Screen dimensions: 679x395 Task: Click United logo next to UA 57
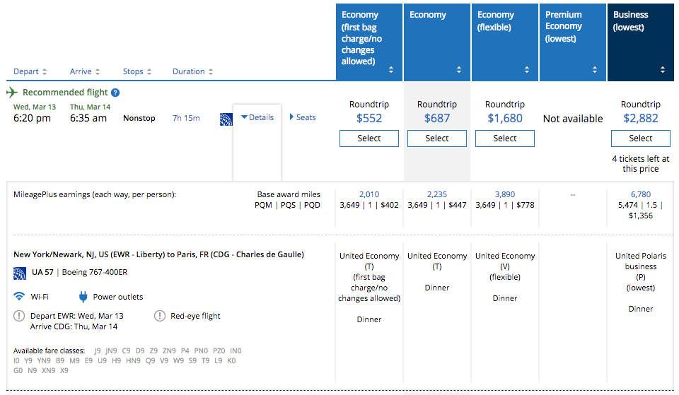click(x=20, y=273)
